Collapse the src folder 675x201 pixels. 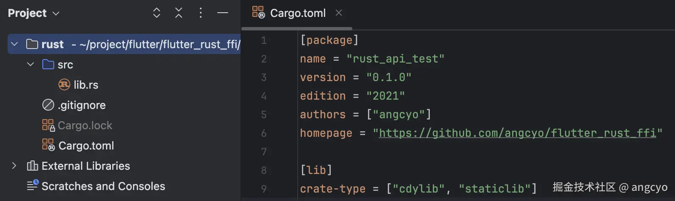click(x=30, y=64)
